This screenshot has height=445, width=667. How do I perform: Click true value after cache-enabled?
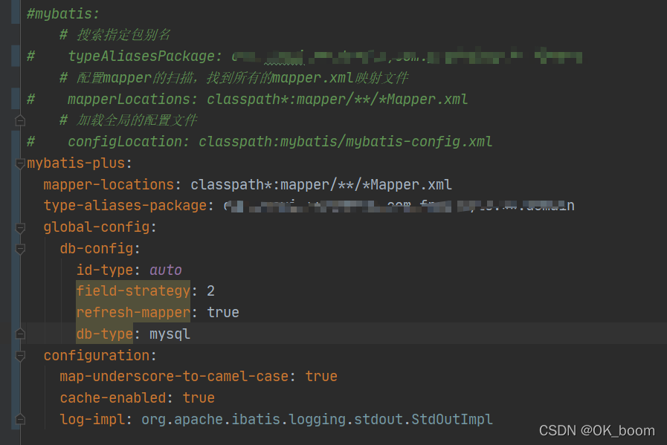click(199, 397)
